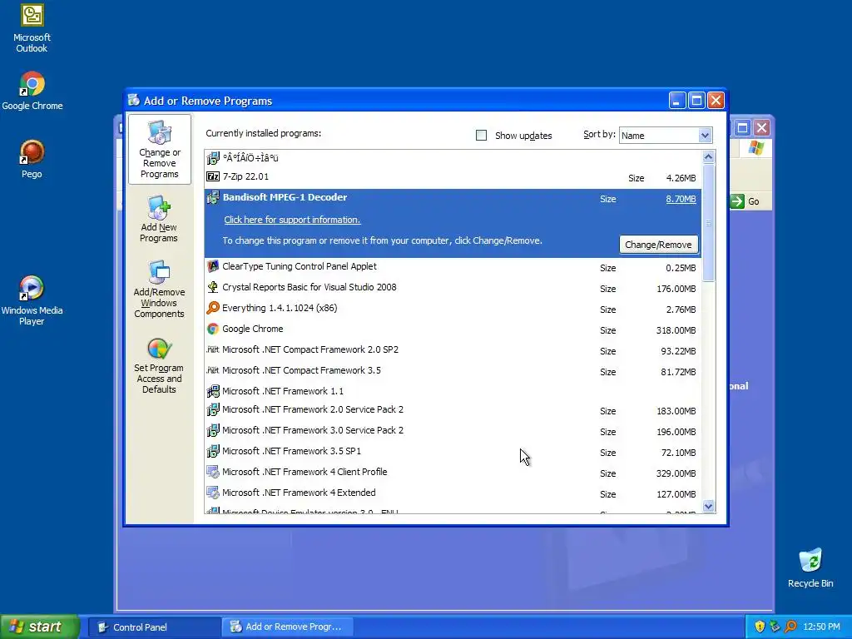Select Crystal Reports Basic for Visual Studio 2008
Screen dimensions: 852x639
click(x=453, y=288)
